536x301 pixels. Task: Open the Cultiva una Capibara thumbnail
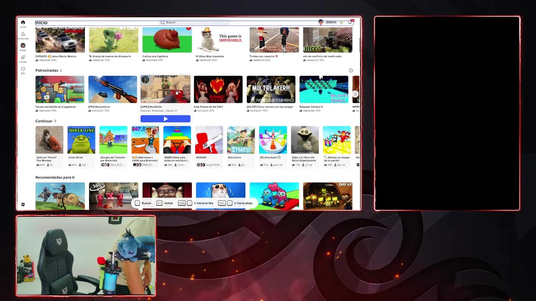coord(167,40)
